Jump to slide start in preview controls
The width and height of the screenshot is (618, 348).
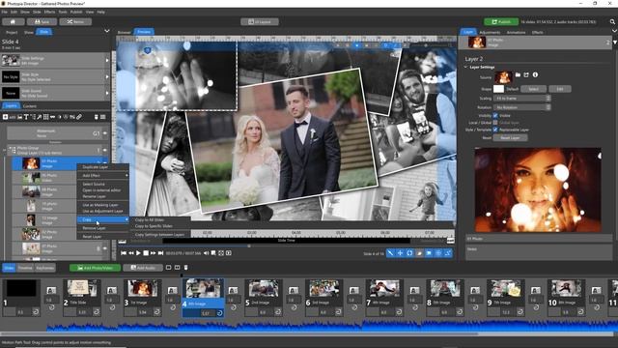(124, 253)
